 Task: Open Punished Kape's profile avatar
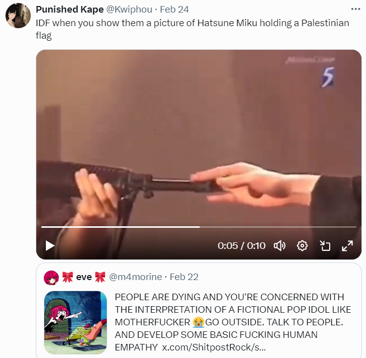click(18, 16)
